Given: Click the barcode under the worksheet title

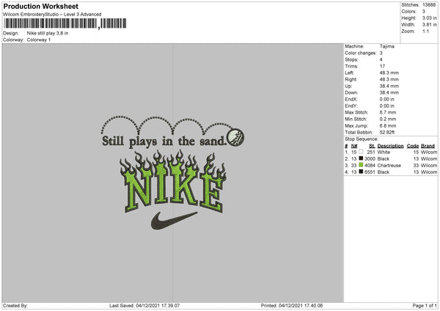Looking at the screenshot, I should 65,23.
